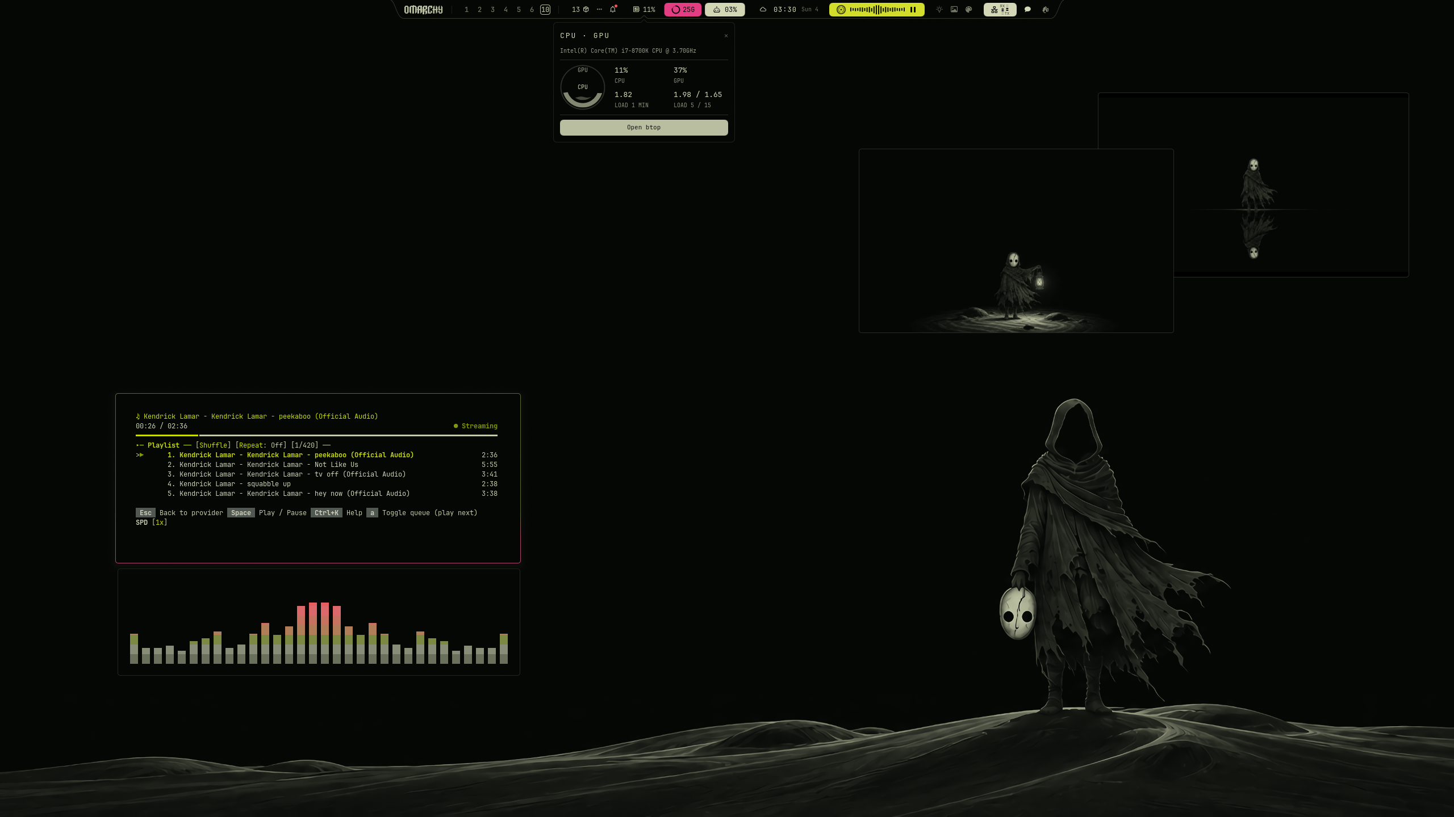This screenshot has width=1454, height=817.
Task: Close the CPU · GPU popup
Action: [726, 36]
